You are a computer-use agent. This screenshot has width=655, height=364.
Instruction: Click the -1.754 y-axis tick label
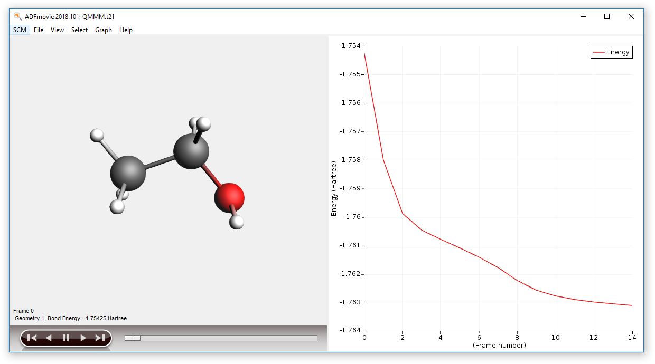[350, 46]
